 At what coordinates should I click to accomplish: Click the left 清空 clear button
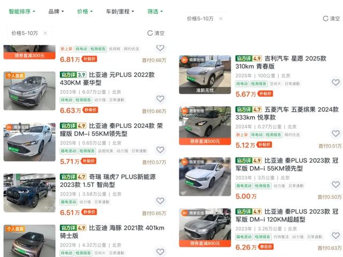[156, 33]
